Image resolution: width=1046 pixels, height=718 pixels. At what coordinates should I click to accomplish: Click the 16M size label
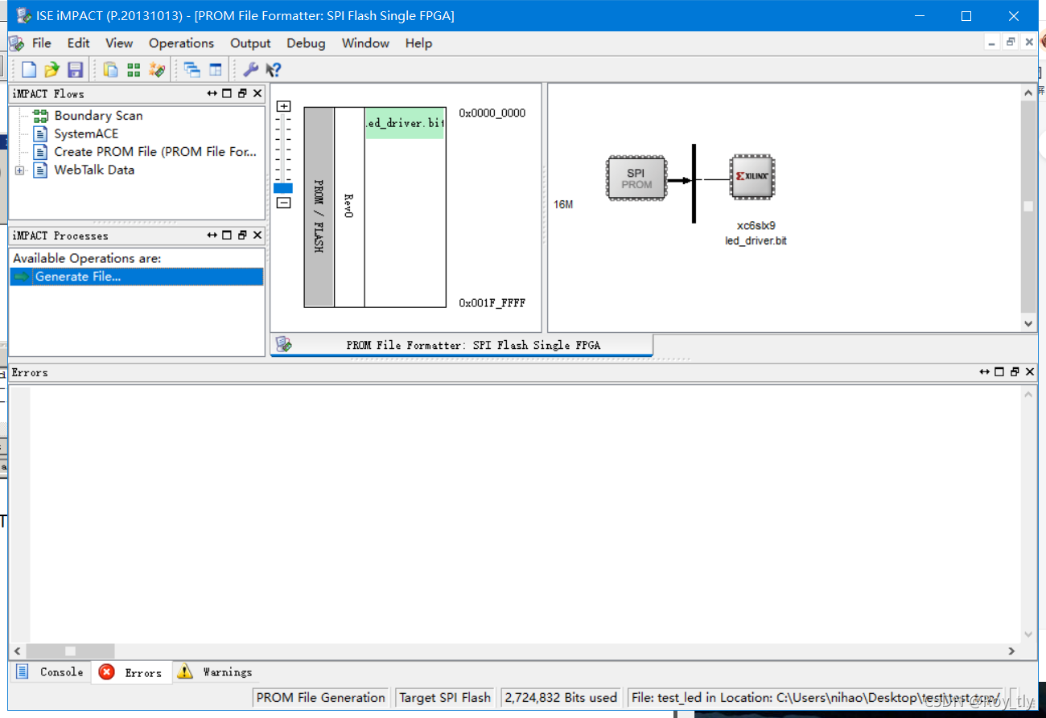(x=563, y=205)
